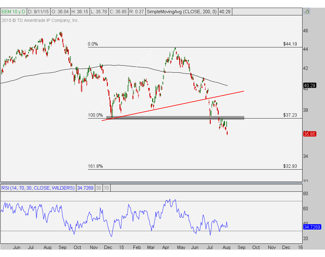Screen dimensions: 325x257
Task: Click the TD Ameritrade IP Company copyright text
Action: pos(40,20)
